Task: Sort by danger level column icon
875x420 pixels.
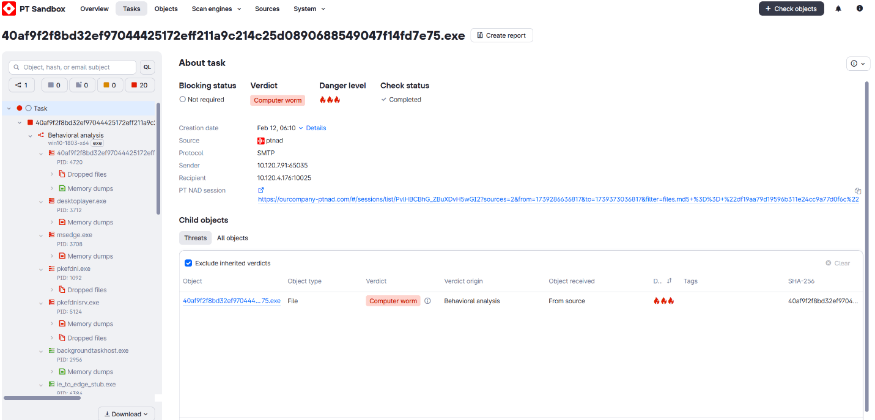Action: pos(669,281)
